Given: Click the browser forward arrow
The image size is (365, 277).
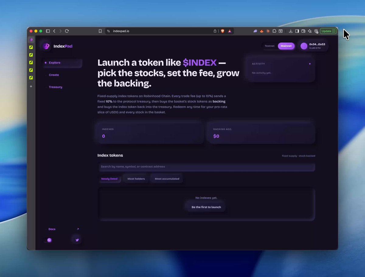Looking at the screenshot, I should point(60,31).
